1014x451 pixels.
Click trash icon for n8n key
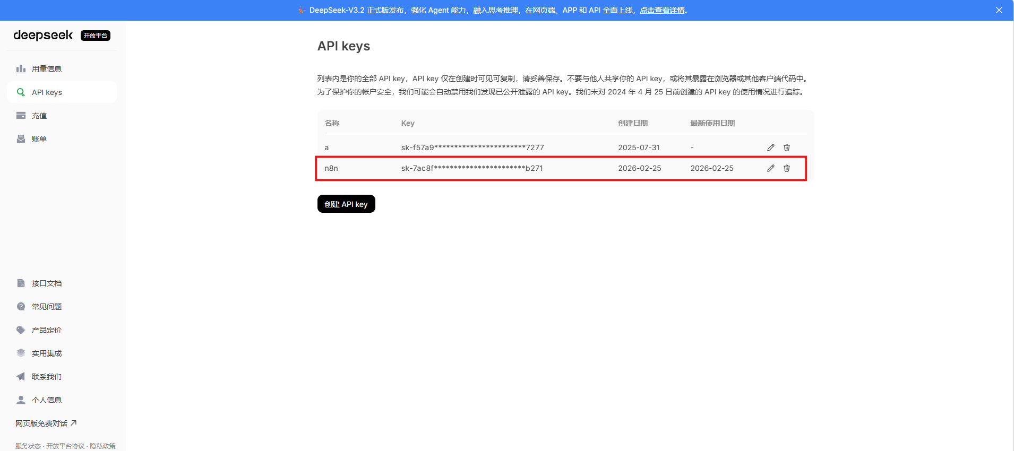(x=787, y=168)
